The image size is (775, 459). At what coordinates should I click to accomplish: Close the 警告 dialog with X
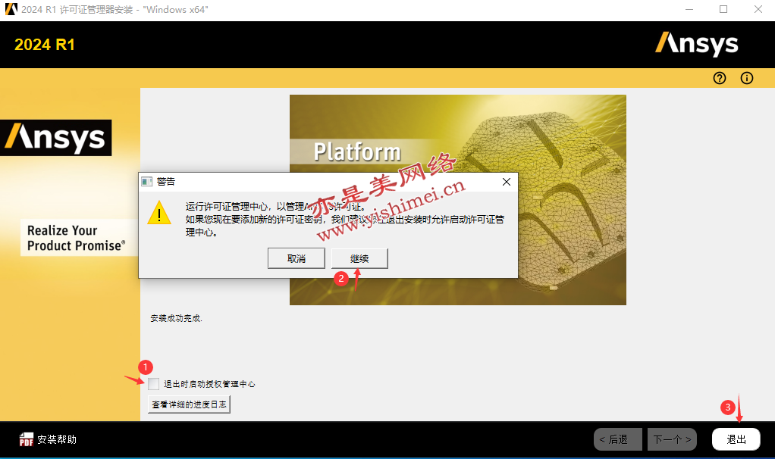[506, 182]
